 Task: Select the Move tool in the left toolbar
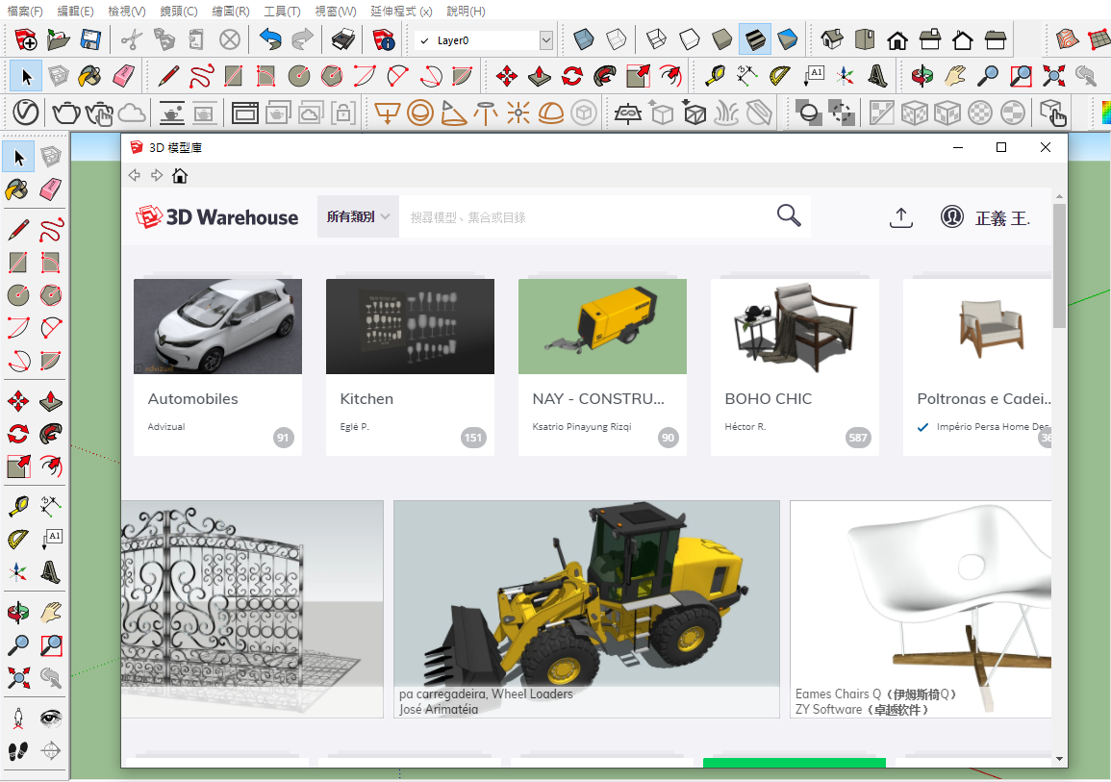[17, 402]
